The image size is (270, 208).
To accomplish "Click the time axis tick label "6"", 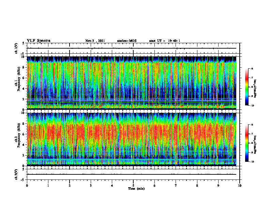I will coord(155,186).
